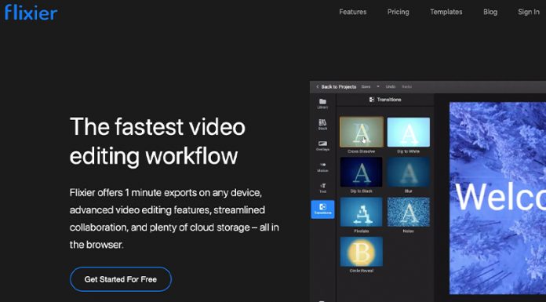Viewport: 546px width, 302px height.
Task: Choose the Text tool icon
Action: click(x=322, y=187)
